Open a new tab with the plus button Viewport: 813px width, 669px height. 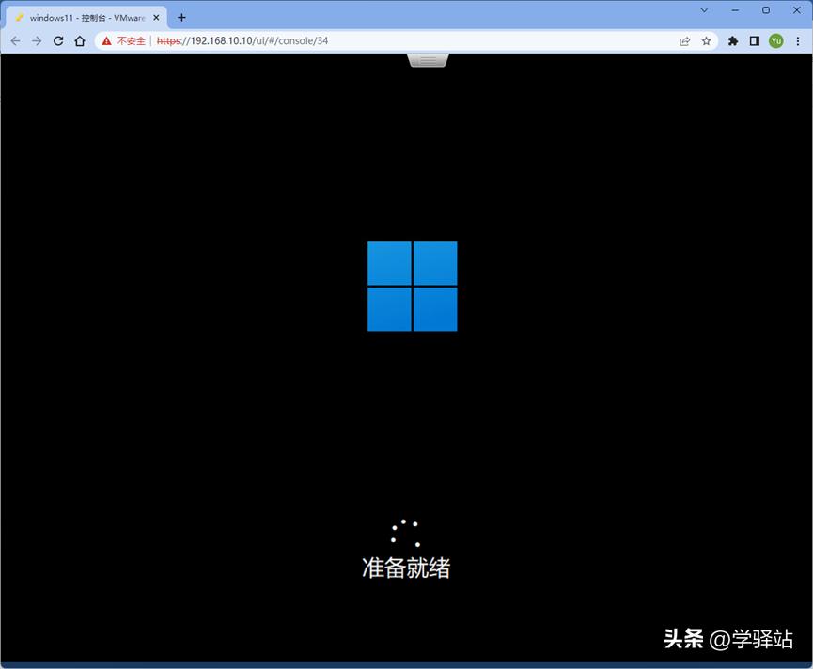click(181, 16)
